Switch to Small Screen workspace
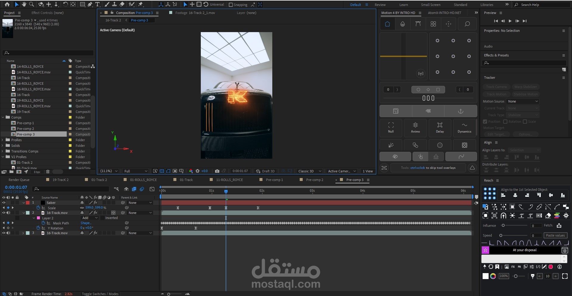 430,5
